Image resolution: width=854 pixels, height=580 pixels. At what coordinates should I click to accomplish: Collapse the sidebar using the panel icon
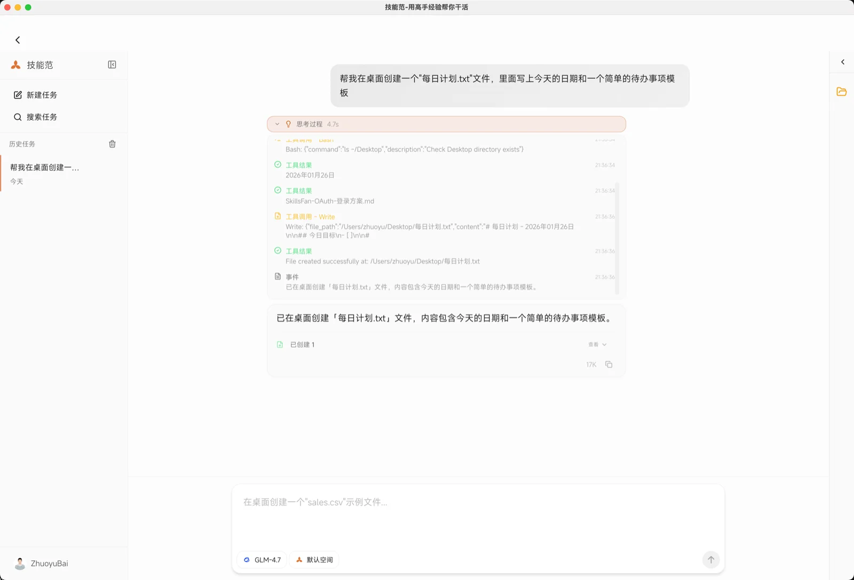(x=112, y=65)
